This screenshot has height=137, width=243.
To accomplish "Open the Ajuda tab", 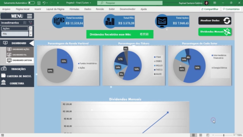I will [144, 9].
